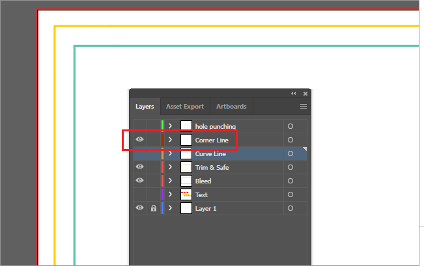Select the layer named hole punching
Screen dimensions: 424x266
pos(216,126)
